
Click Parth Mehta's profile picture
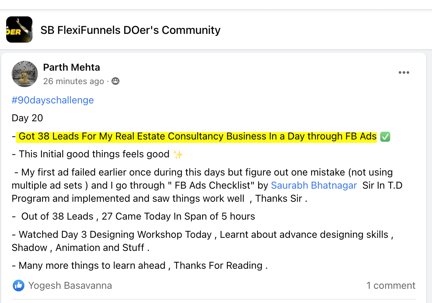tap(25, 74)
